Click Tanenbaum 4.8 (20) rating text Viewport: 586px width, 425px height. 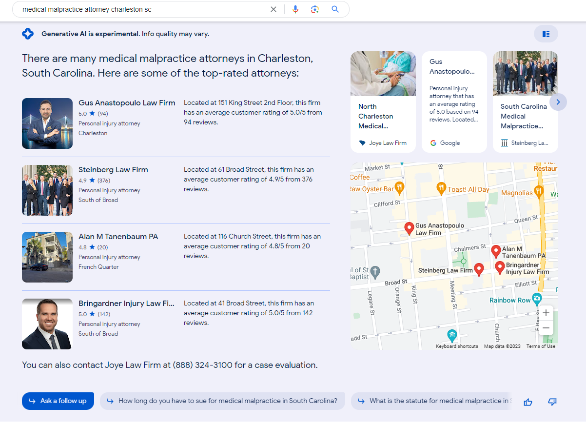93,247
